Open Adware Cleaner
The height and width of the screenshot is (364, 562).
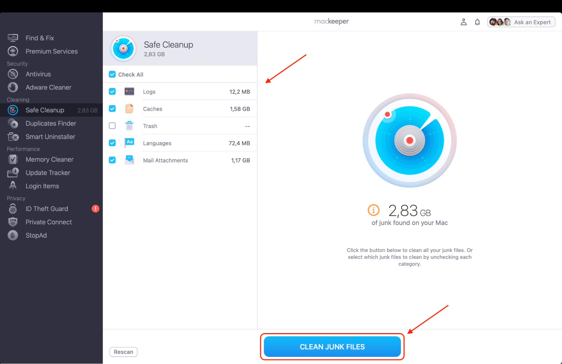tap(48, 87)
